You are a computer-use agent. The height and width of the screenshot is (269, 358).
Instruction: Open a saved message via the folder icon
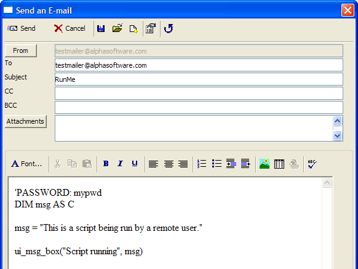[117, 28]
